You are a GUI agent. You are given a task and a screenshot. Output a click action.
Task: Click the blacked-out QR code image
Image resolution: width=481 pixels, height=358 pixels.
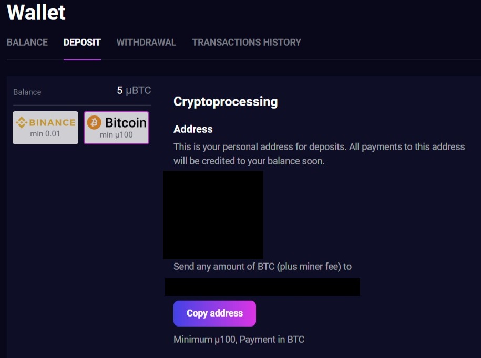[x=213, y=215]
